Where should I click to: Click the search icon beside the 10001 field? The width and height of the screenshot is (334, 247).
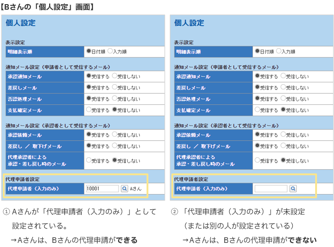click(x=125, y=189)
